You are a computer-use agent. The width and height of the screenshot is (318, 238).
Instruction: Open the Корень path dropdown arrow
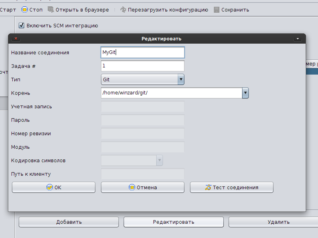[245, 93]
